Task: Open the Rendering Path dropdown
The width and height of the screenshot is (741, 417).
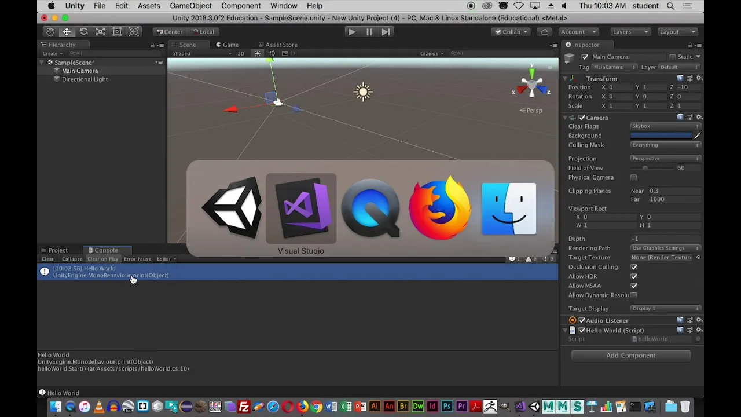Action: [x=666, y=248]
